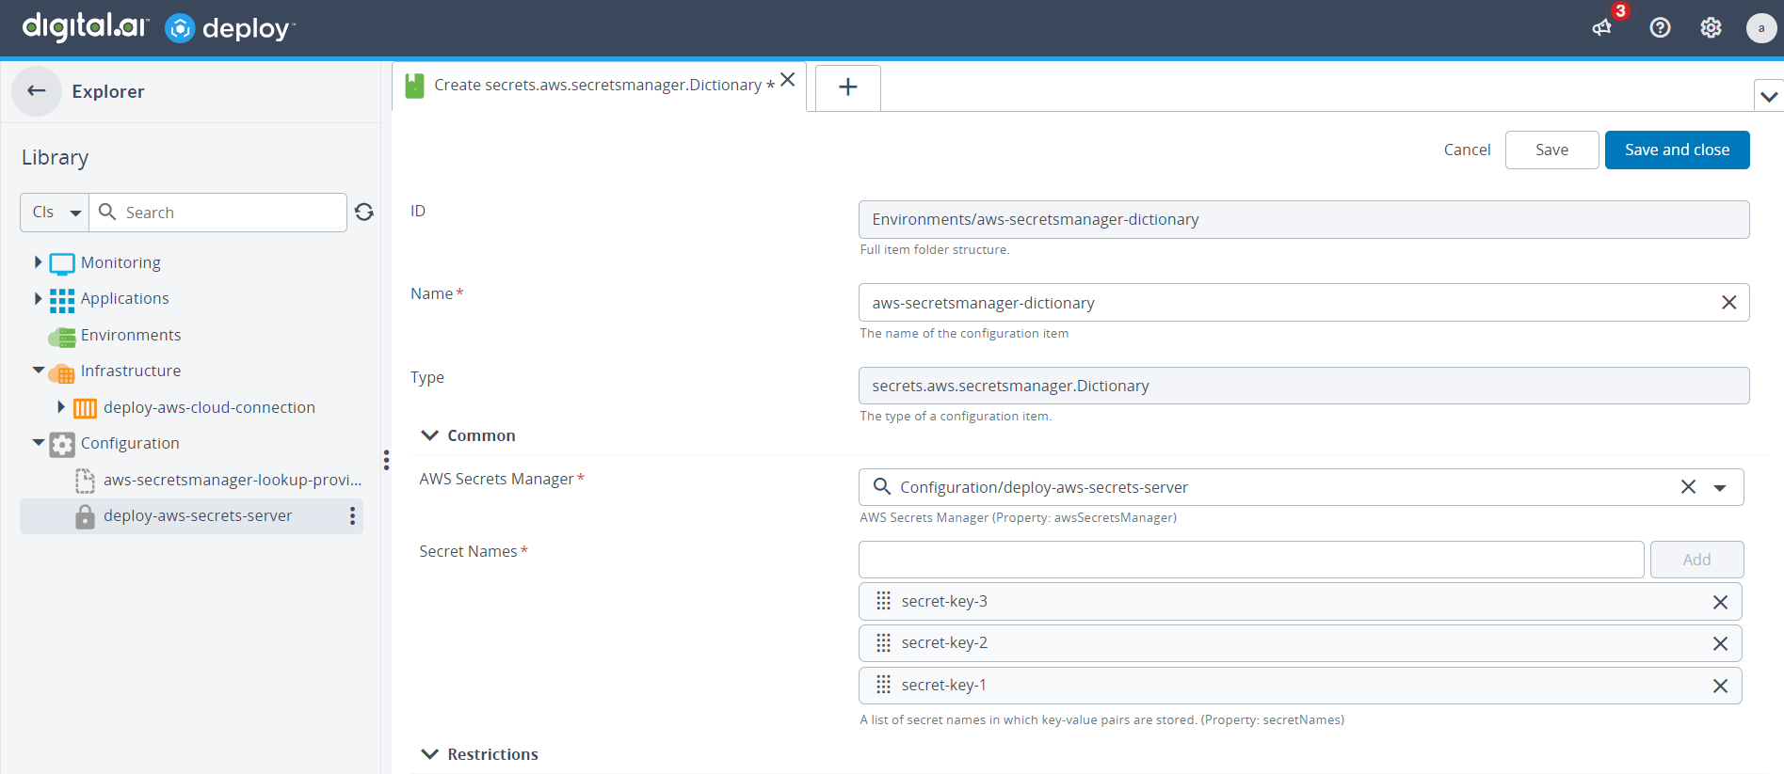1784x774 pixels.
Task: Open the settings gear icon
Action: tap(1711, 28)
